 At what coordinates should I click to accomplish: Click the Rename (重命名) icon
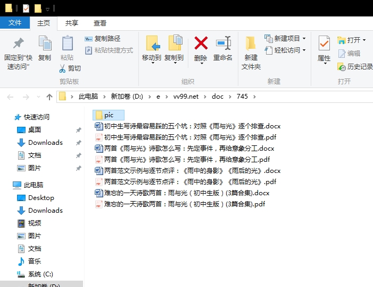(223, 43)
